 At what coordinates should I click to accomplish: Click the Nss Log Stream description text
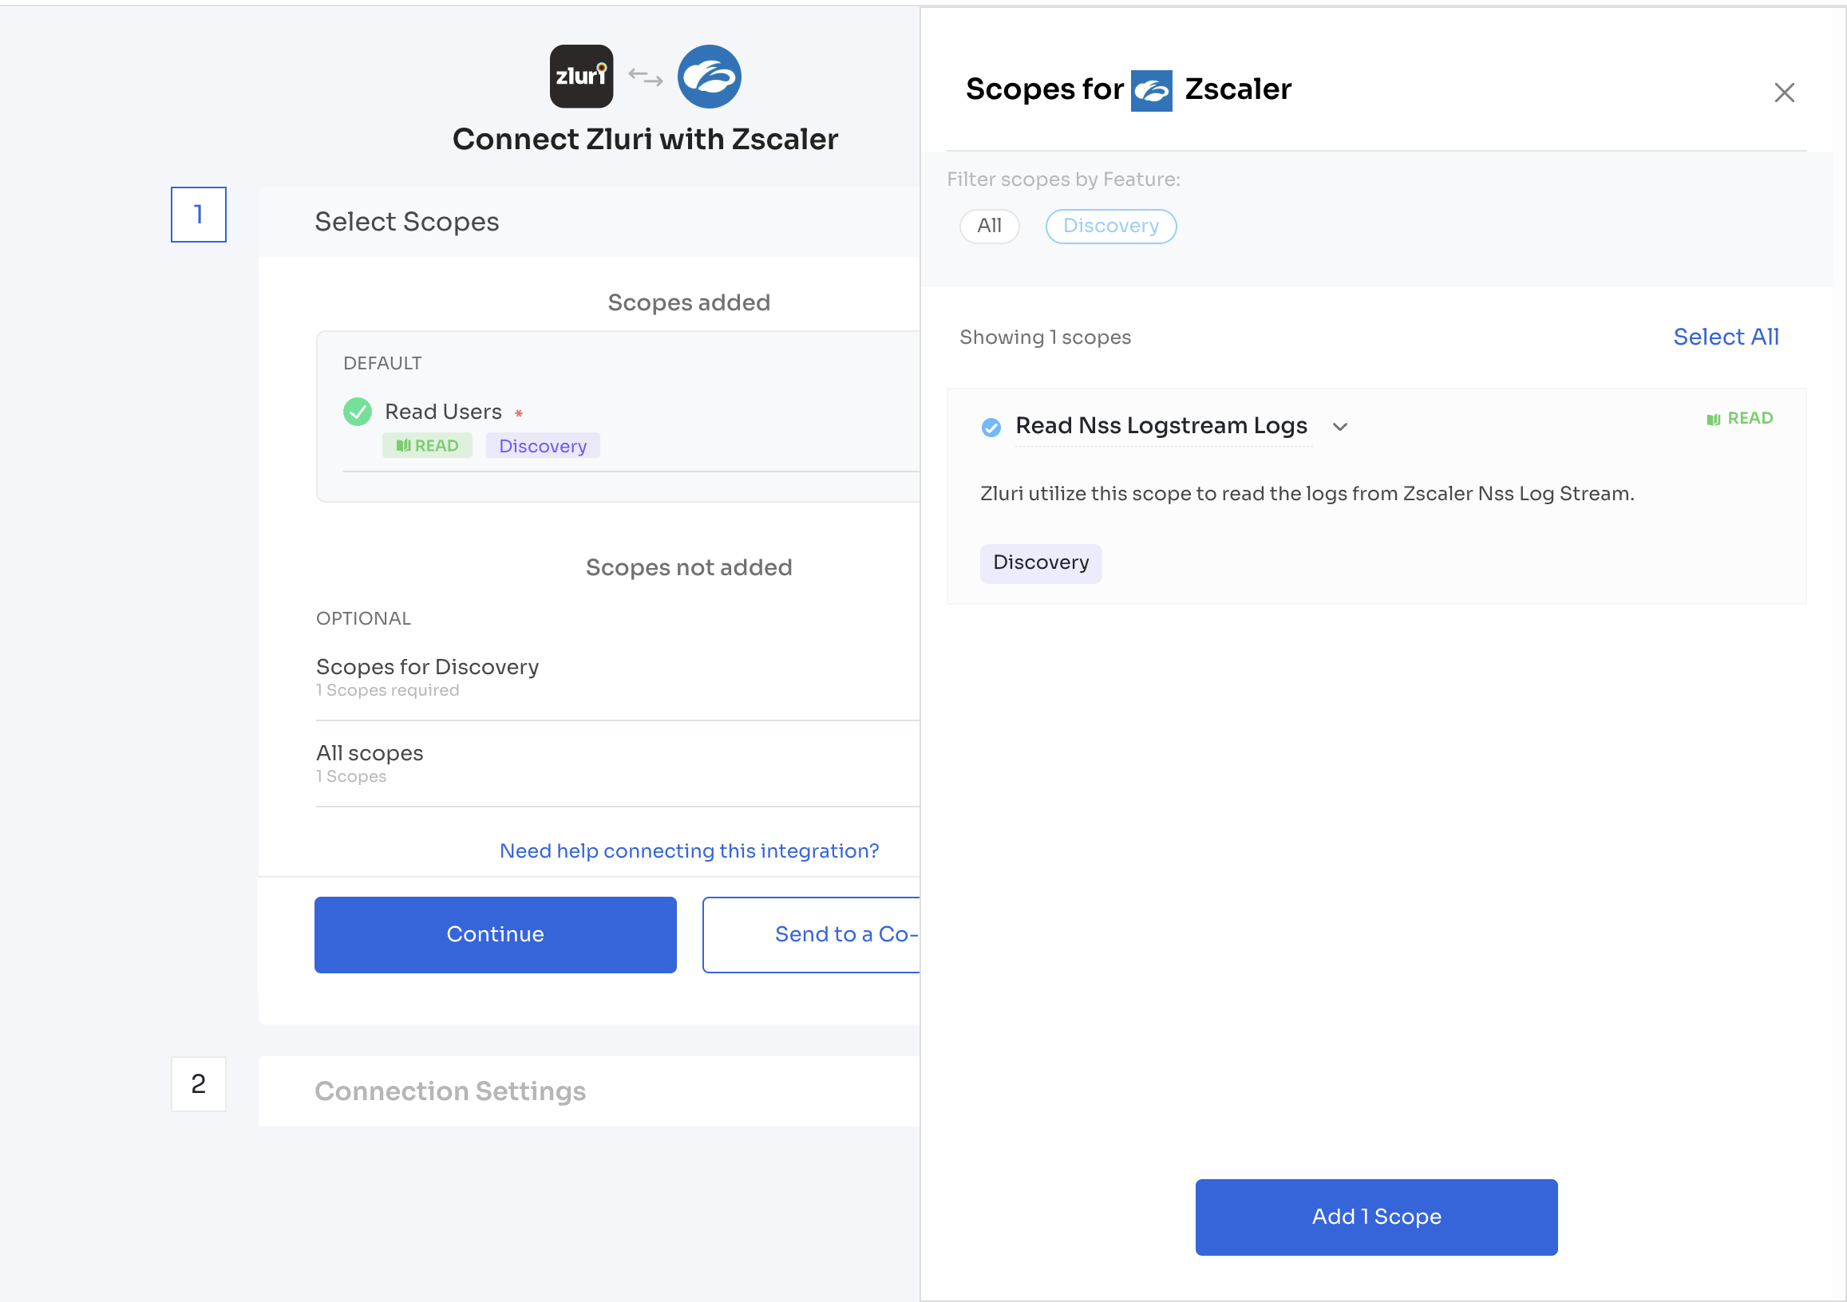pyautogui.click(x=1307, y=494)
